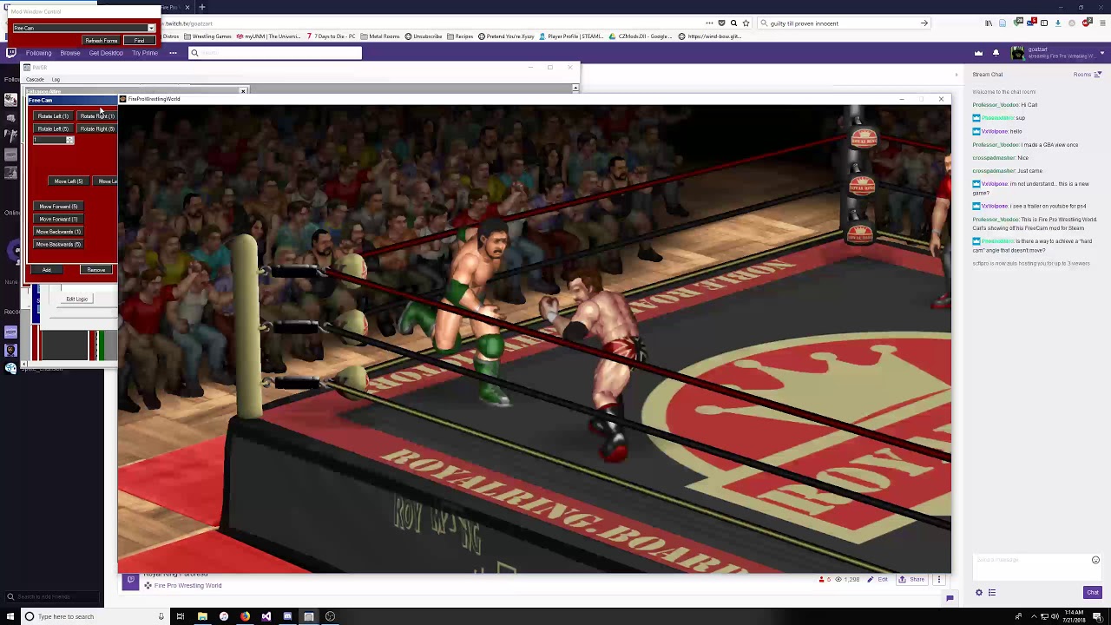Click Move Forward (5) button
1111x625 pixels.
pyautogui.click(x=58, y=207)
